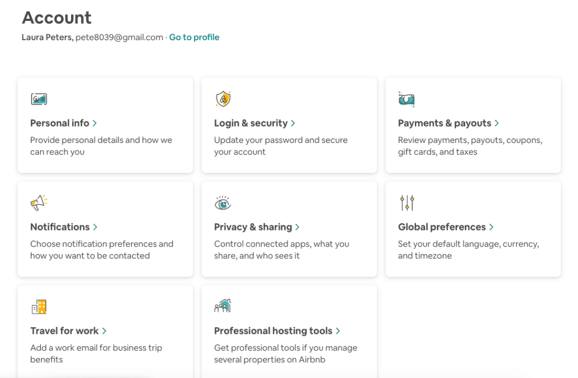This screenshot has height=378, width=578.
Task: Click the Travel for work building icon
Action: point(39,306)
